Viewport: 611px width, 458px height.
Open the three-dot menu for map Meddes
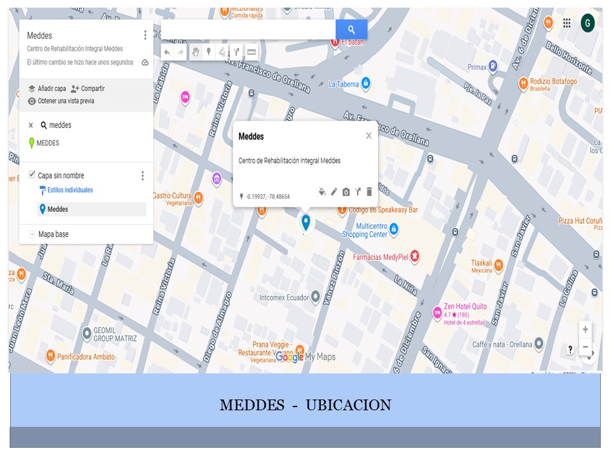[145, 36]
